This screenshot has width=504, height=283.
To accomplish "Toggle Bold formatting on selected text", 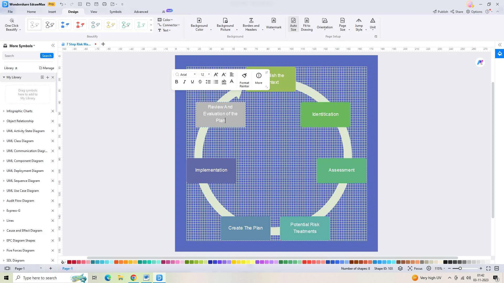I will (x=177, y=81).
